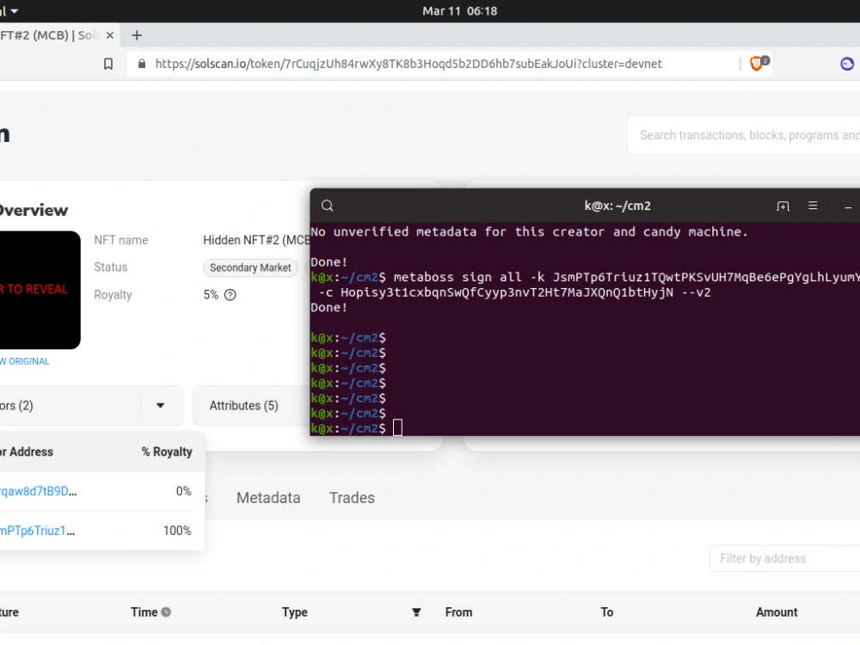Minimize the terminal window
The height and width of the screenshot is (645, 860).
(848, 206)
